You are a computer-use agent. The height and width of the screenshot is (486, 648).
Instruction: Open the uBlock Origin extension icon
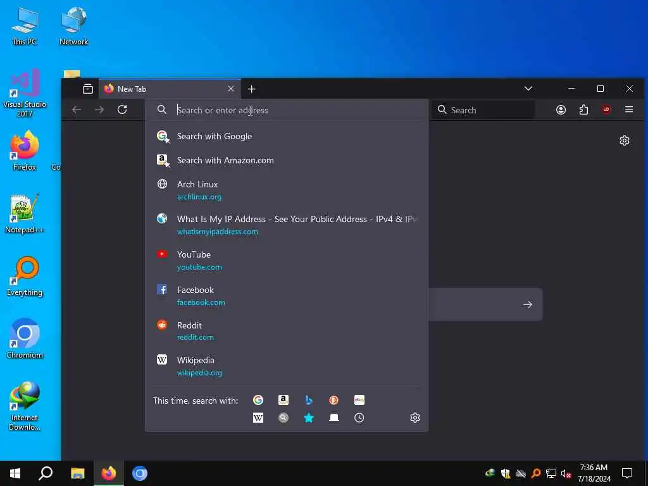(606, 109)
